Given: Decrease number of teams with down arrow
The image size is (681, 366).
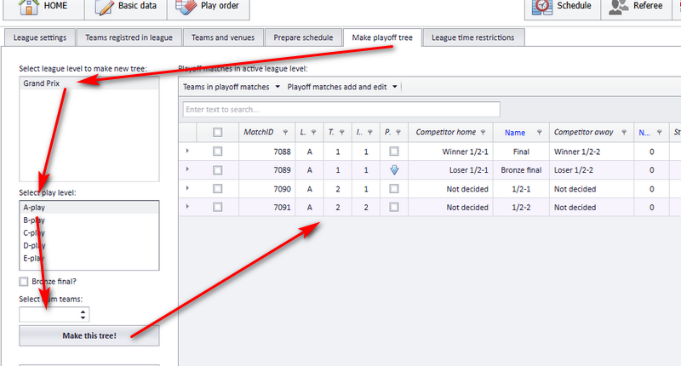Looking at the screenshot, I should [x=83, y=318].
